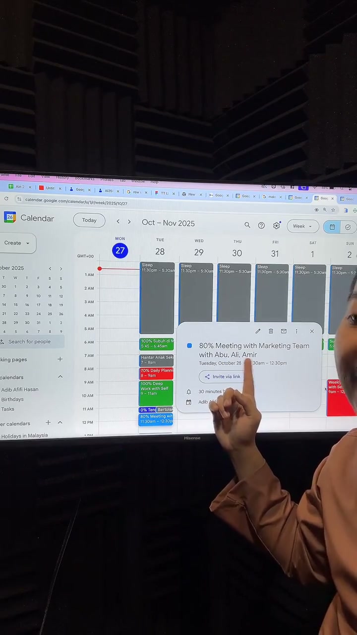Select 'Birthdays' calendar
This screenshot has height=635, width=357.
coord(12,399)
